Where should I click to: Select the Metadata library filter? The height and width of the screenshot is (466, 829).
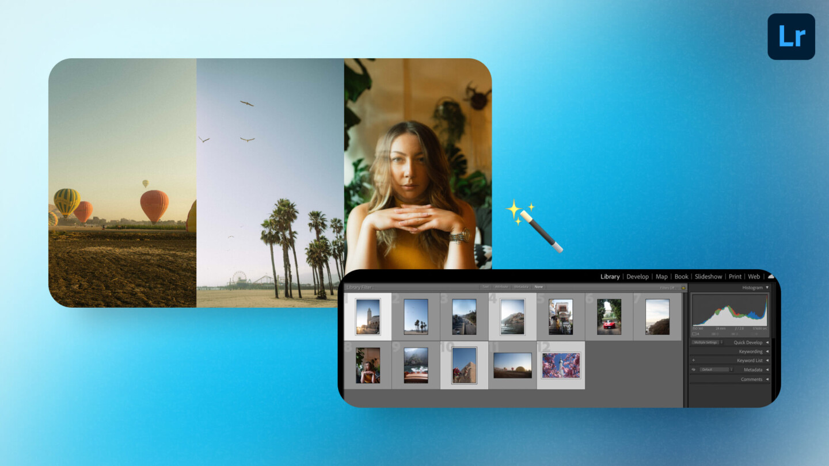[521, 287]
